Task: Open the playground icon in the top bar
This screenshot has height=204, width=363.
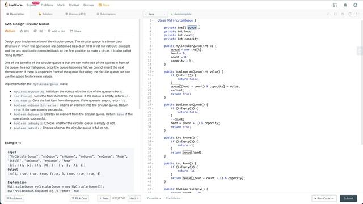Action: (x=335, y=5)
